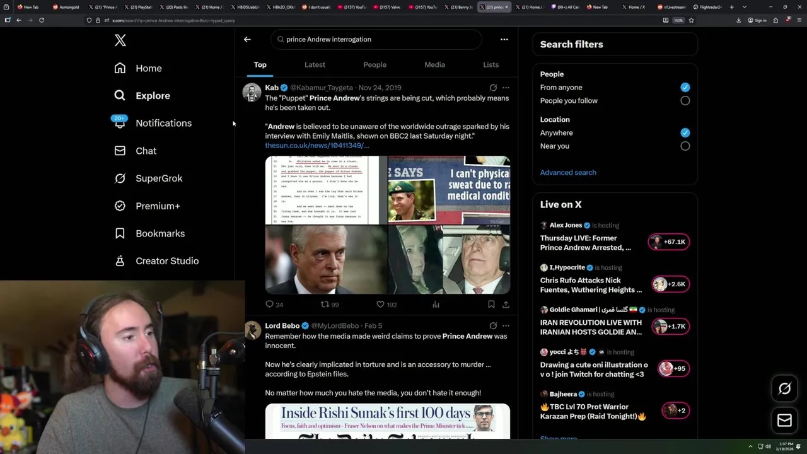Select People 'From anyone' radio option
Screen dimensions: 807x454
pos(685,88)
